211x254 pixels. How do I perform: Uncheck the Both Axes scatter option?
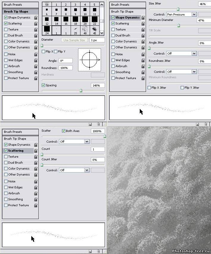click(63, 131)
